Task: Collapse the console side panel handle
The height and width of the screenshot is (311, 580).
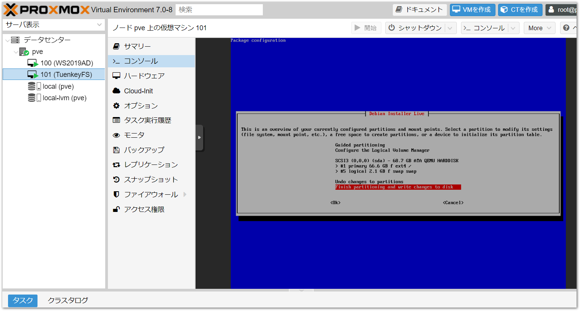Action: point(199,137)
